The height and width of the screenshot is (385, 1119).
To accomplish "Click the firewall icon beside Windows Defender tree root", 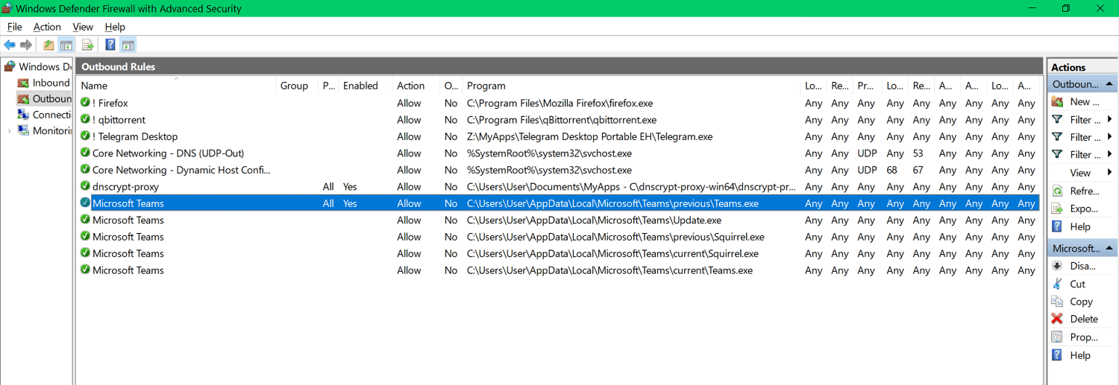I will [10, 66].
